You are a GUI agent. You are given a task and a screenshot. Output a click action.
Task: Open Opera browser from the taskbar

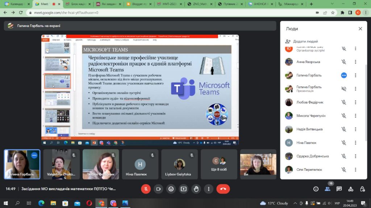pos(89,203)
